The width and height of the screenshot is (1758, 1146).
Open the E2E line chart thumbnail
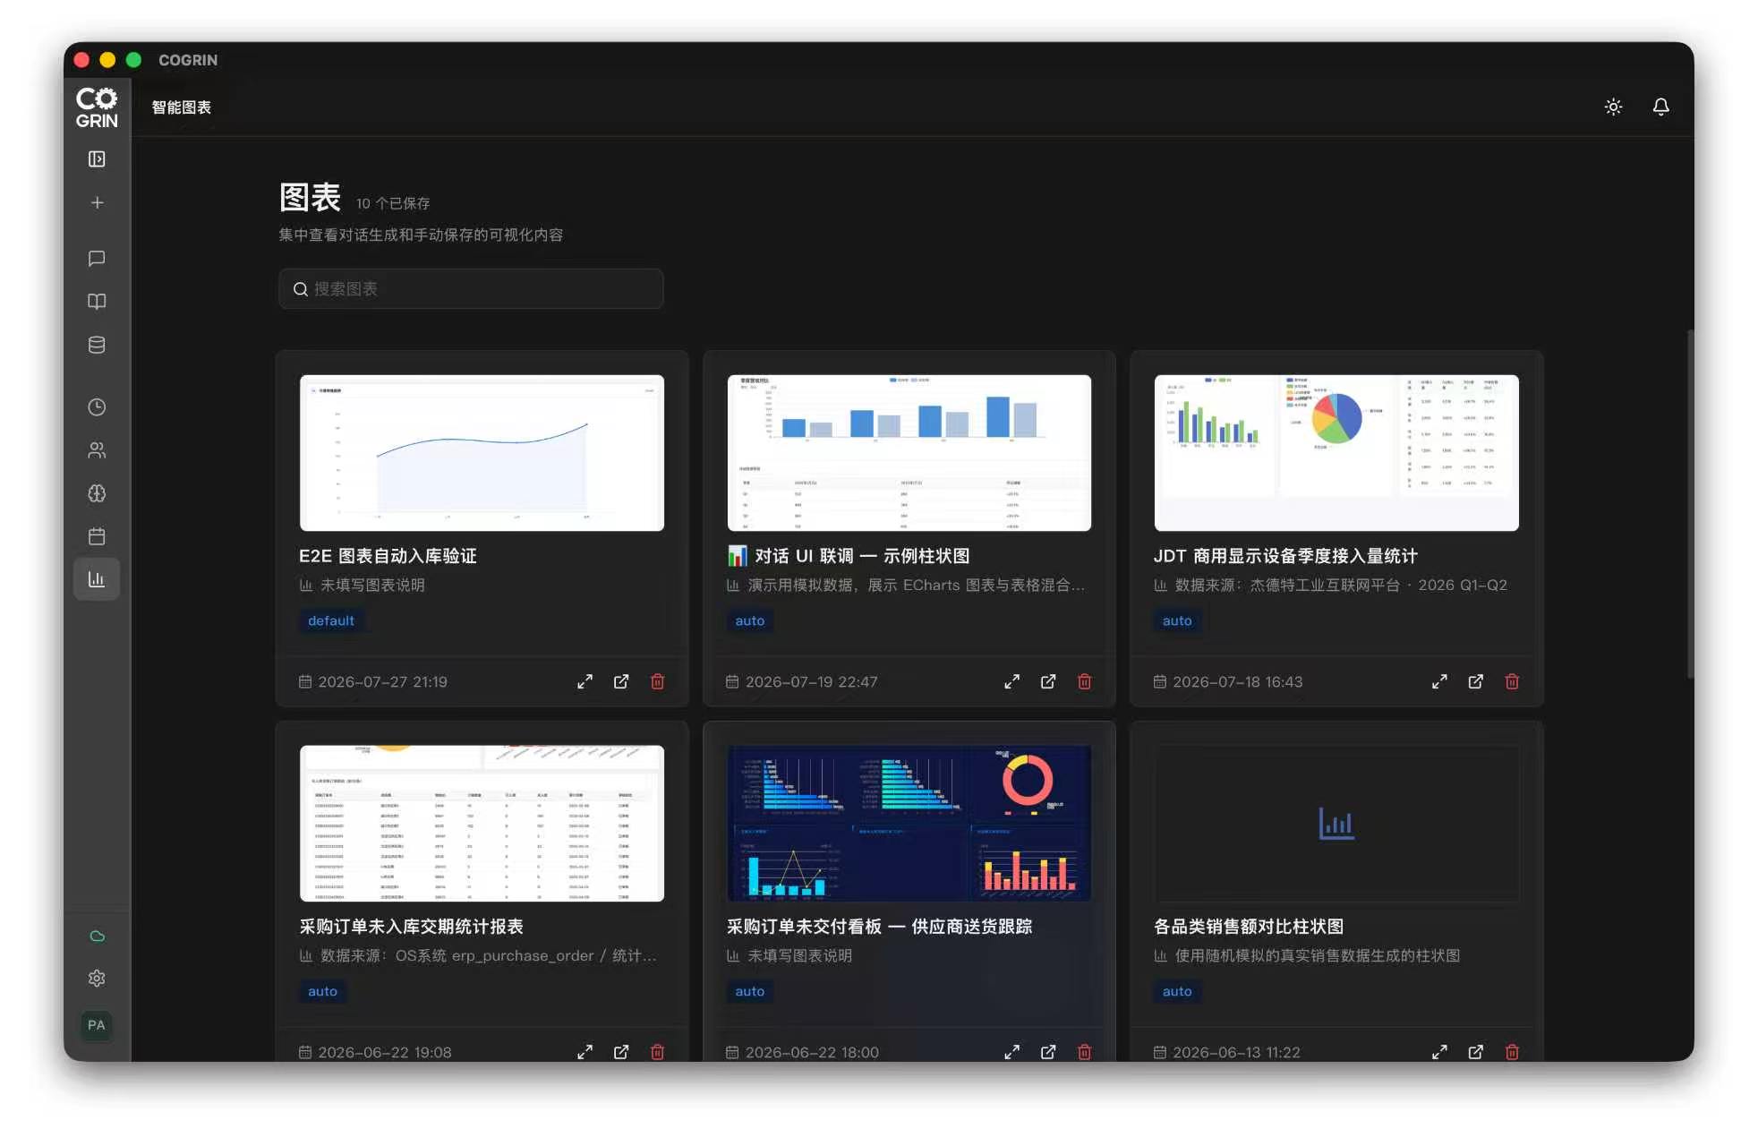point(482,453)
